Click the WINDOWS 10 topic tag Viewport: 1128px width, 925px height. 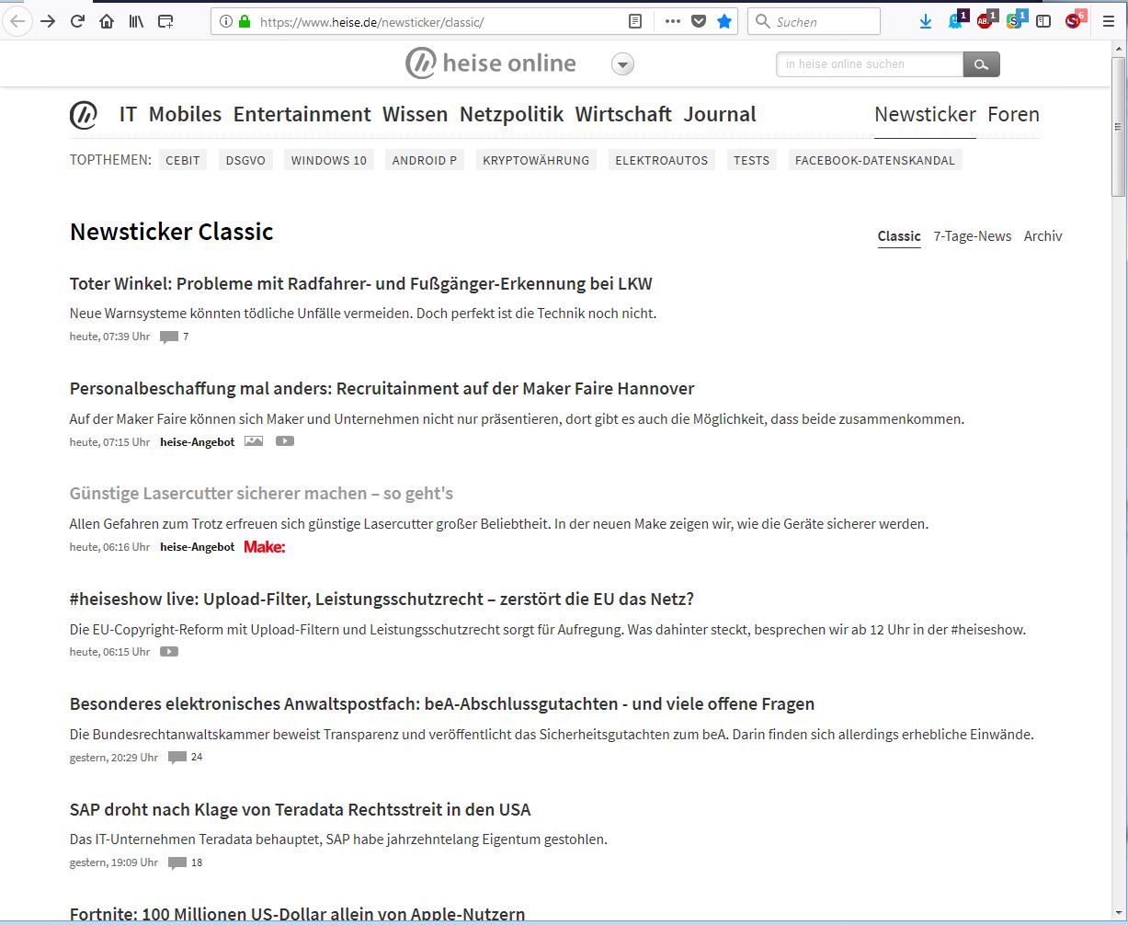328,160
